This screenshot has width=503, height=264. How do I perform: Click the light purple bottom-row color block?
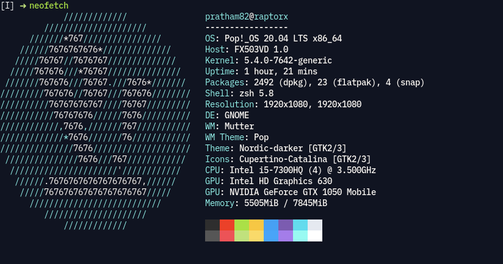coord(286,236)
